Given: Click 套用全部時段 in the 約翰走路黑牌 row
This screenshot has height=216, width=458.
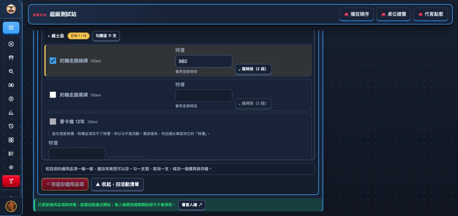Looking at the screenshot, I should (x=186, y=106).
